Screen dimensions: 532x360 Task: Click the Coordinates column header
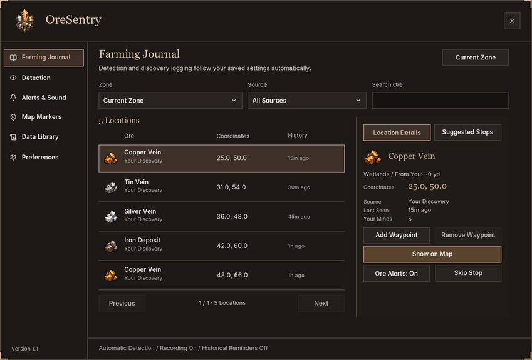point(232,136)
